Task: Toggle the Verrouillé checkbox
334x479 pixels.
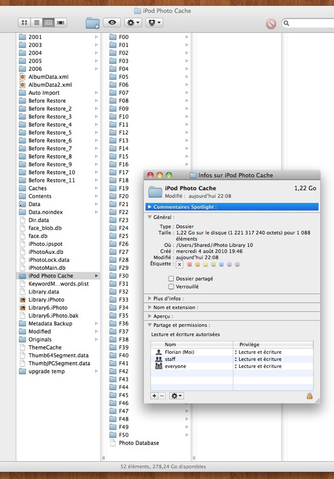Action: coord(171,286)
